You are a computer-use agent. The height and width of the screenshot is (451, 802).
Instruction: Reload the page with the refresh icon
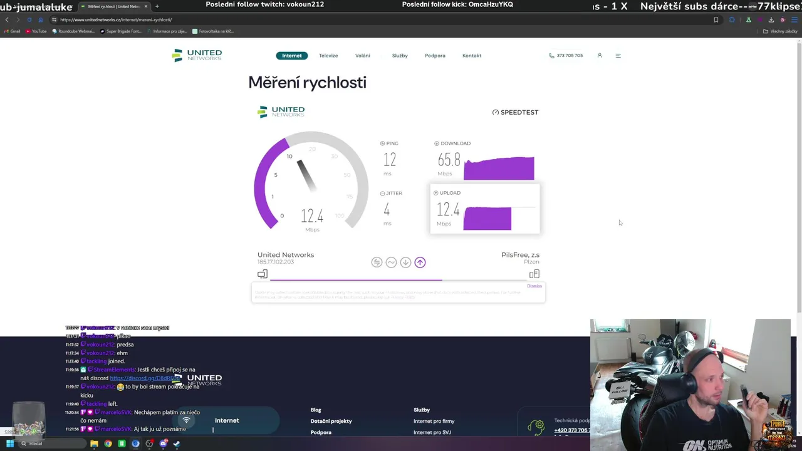29,19
